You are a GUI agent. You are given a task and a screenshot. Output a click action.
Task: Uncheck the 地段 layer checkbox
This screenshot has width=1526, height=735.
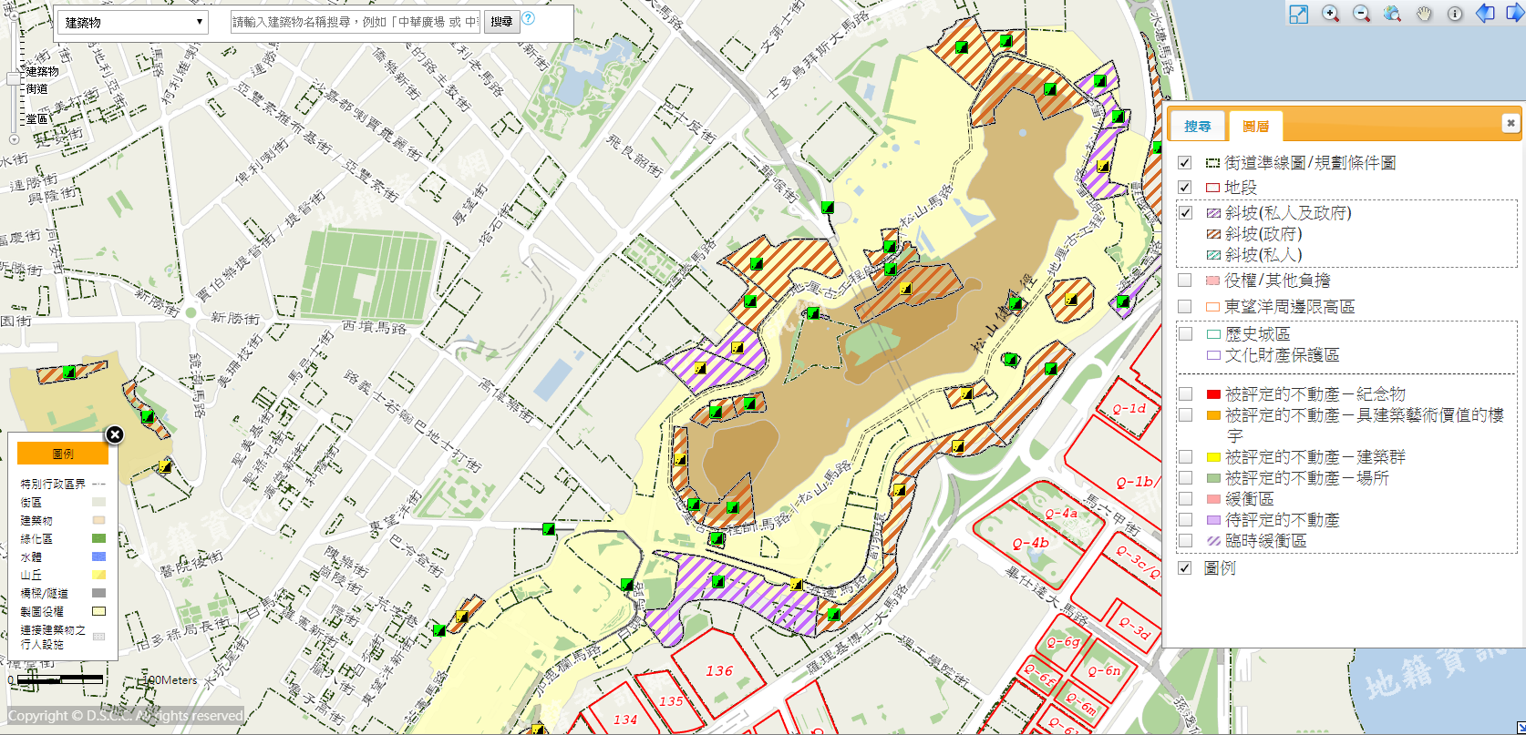coord(1184,188)
